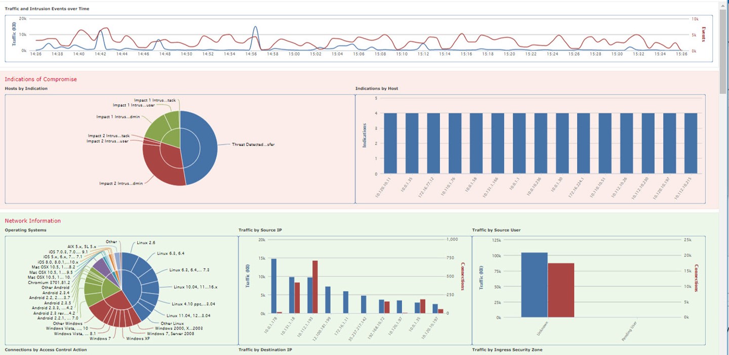Image resolution: width=729 pixels, height=355 pixels.
Task: Click red connections bar for source 10.112.1.193
Action: [315, 287]
